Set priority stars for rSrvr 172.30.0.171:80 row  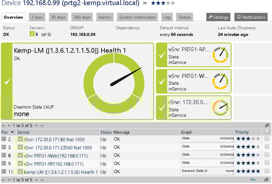[248, 139]
